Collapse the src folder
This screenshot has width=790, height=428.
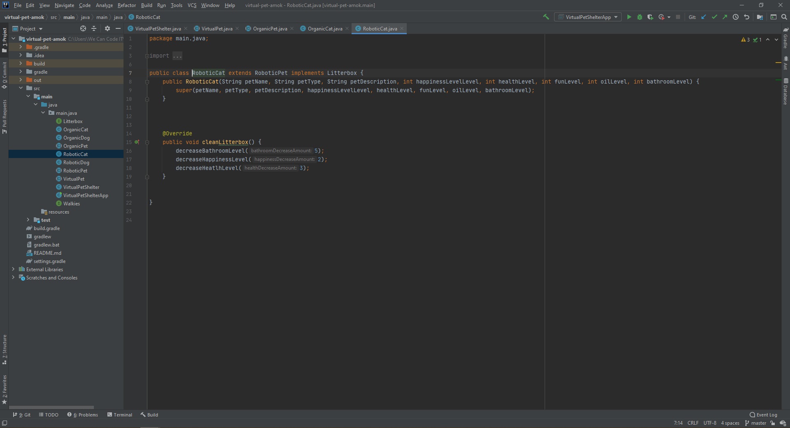tap(21, 88)
